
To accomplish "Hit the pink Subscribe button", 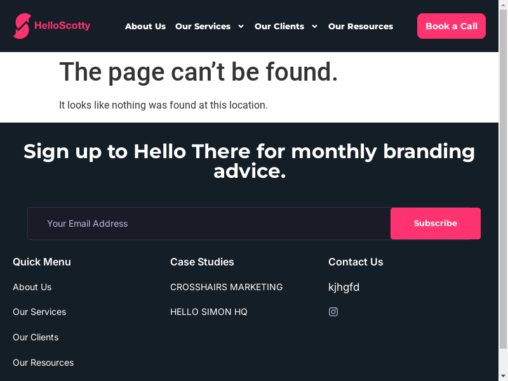I will pyautogui.click(x=436, y=224).
